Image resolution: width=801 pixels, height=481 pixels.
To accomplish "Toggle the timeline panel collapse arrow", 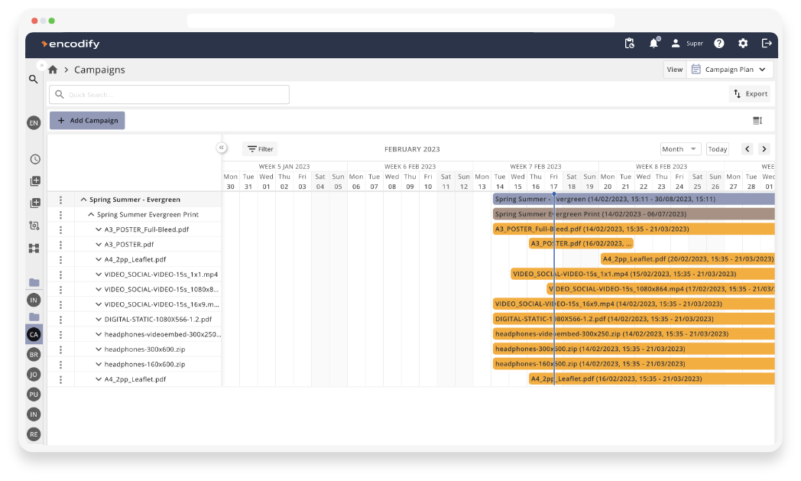I will [222, 147].
